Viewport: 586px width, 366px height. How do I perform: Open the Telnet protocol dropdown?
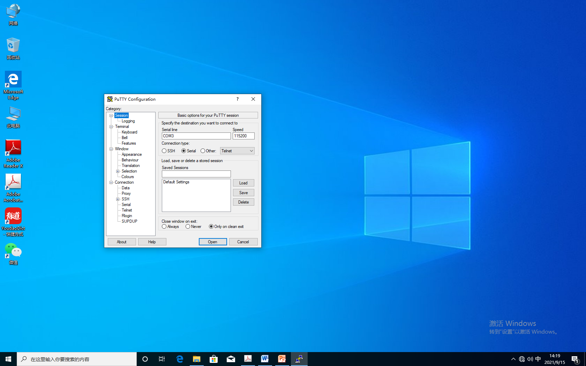237,151
